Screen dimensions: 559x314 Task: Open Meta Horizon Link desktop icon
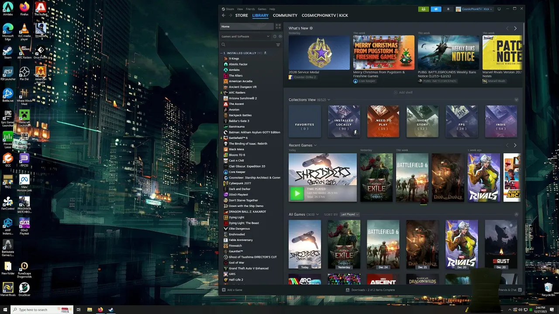pyautogui.click(x=24, y=184)
